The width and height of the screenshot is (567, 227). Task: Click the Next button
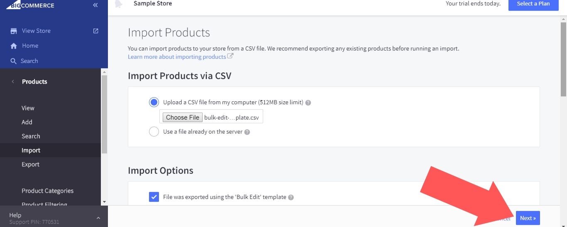pos(528,218)
